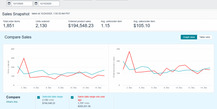This screenshot has width=217, height=109.
Task: Click the red peak in Units ordered chart
Action: (24, 58)
